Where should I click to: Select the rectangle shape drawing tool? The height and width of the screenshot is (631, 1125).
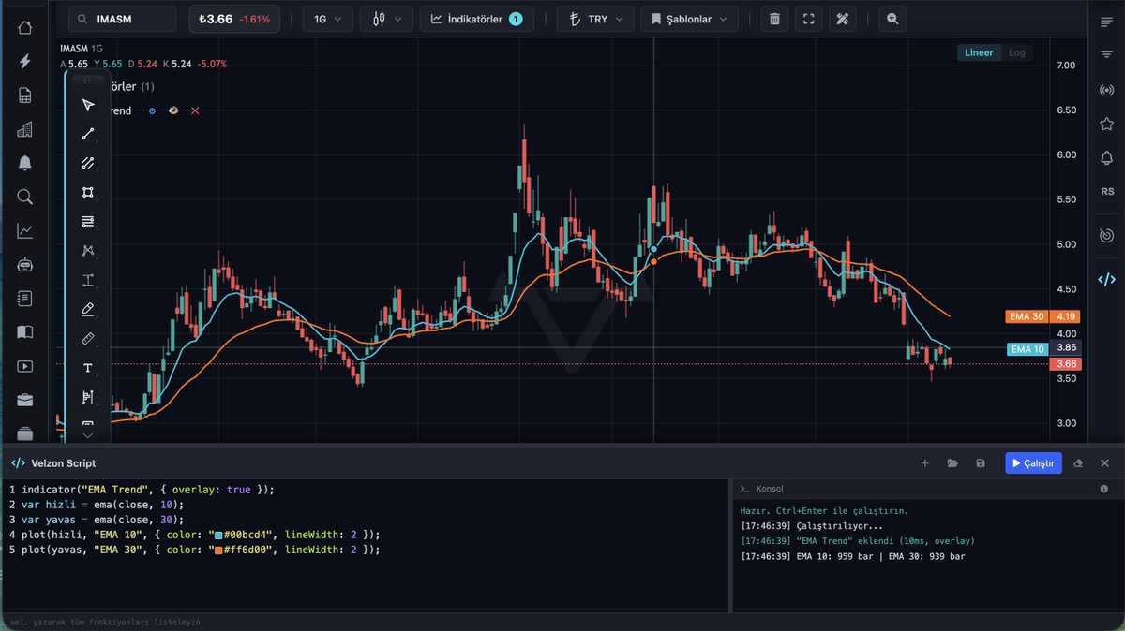coord(88,192)
